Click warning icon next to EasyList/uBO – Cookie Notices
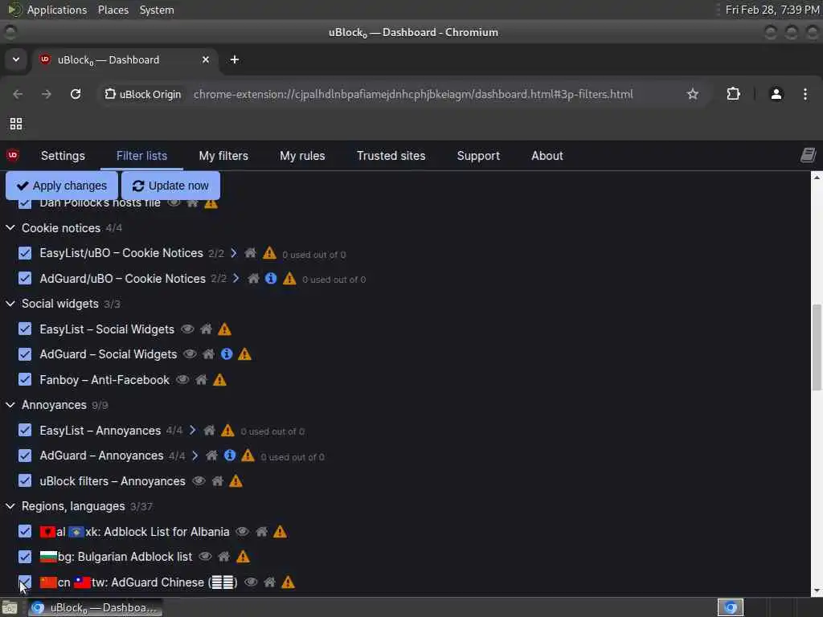The width and height of the screenshot is (823, 617). tap(269, 253)
